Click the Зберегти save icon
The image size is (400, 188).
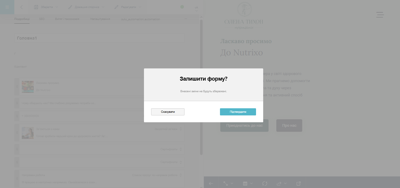[36, 7]
